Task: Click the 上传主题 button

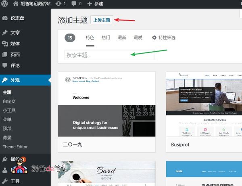Action: pyautogui.click(x=102, y=20)
